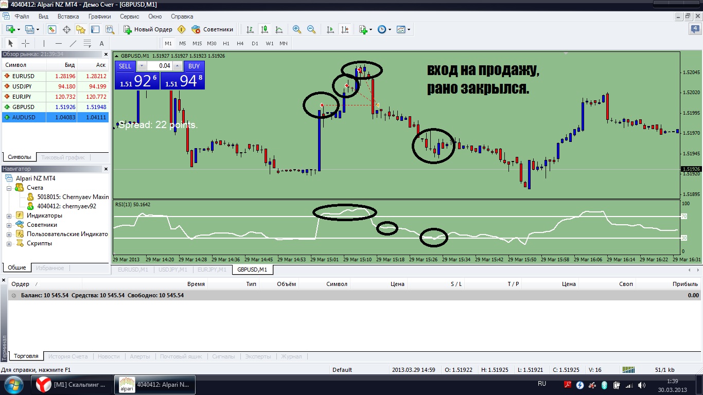Screen dimensions: 703x395
Task: Click the SELL one-click trading button
Action: pos(126,66)
